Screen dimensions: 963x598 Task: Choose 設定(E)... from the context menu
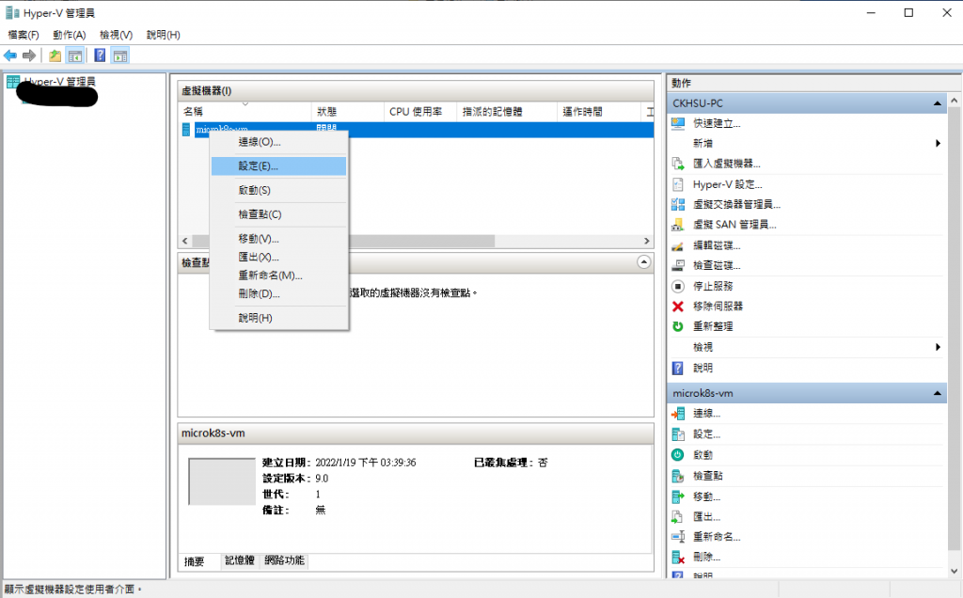(278, 165)
